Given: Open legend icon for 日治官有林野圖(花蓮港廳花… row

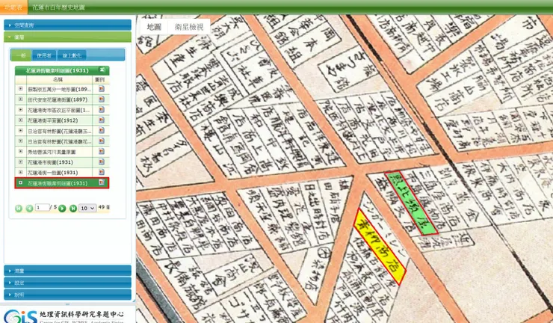Looking at the screenshot, I should click(101, 141).
